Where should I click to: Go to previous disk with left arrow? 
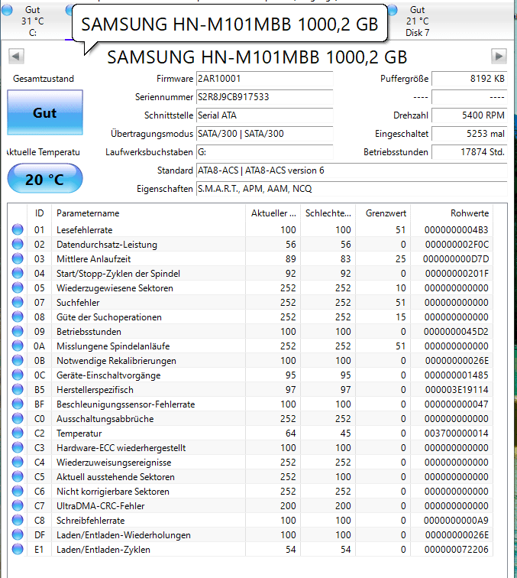(16, 57)
